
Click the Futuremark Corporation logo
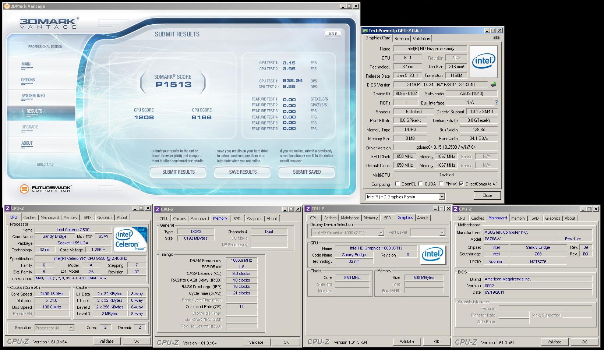click(46, 189)
